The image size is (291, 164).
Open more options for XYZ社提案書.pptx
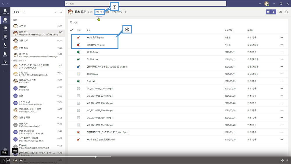click(x=281, y=37)
